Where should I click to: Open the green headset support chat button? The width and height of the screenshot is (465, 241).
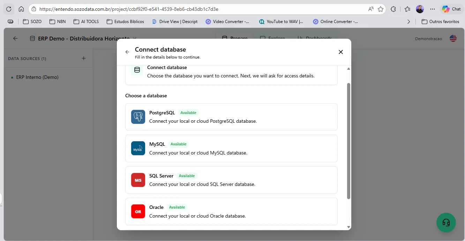tap(446, 223)
